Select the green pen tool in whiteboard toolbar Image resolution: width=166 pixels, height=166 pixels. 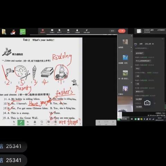21,123
